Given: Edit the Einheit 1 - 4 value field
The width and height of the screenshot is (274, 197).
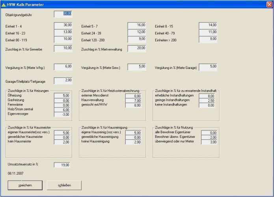Looking at the screenshot, I should pos(63,26).
